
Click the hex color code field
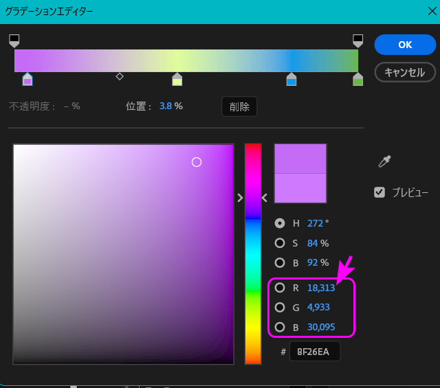coord(314,352)
